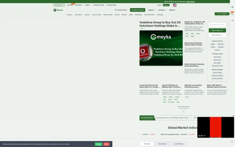This screenshot has height=147, width=235.
Task: Open the Technical Indicators category
Action: point(149,15)
